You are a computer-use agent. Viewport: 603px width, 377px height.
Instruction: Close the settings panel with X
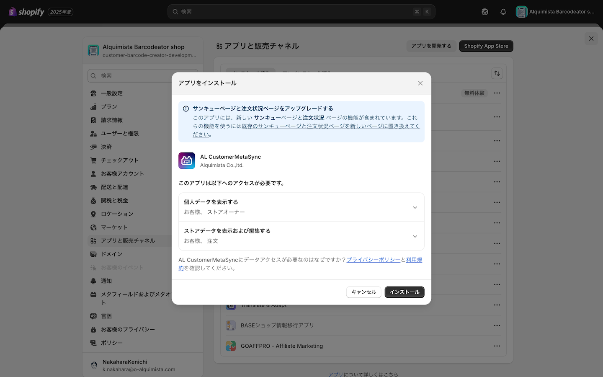point(591,39)
